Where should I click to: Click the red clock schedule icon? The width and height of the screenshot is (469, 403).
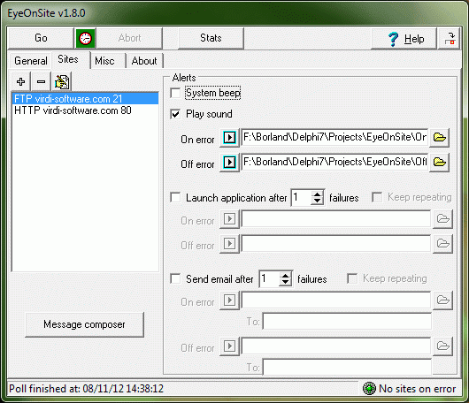coord(85,38)
